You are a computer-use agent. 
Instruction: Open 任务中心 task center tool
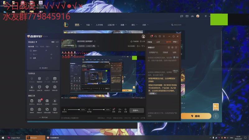(x=32, y=101)
